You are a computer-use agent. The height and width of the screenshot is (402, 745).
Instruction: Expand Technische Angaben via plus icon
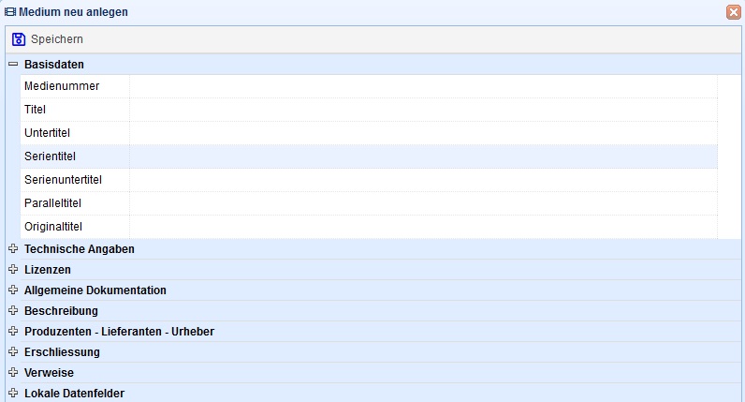click(x=13, y=248)
